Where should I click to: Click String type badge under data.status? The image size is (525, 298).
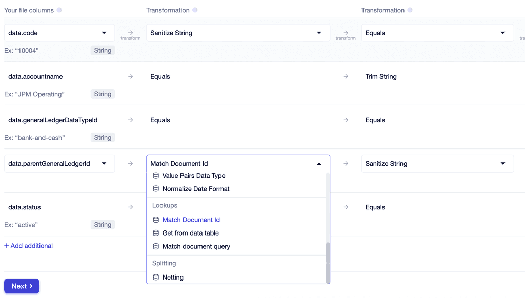point(103,225)
